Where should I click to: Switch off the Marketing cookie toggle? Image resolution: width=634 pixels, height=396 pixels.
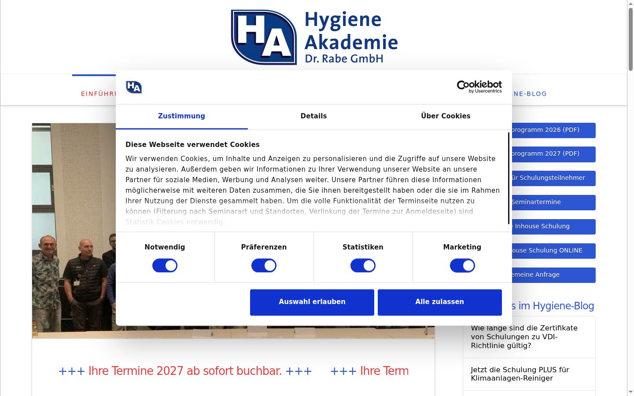[x=462, y=265]
